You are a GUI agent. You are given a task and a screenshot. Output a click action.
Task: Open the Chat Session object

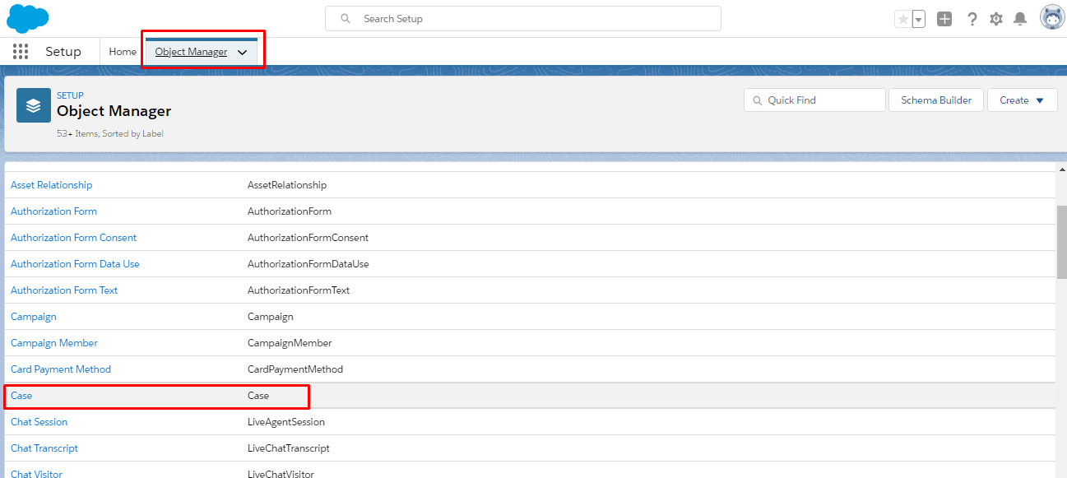point(39,422)
